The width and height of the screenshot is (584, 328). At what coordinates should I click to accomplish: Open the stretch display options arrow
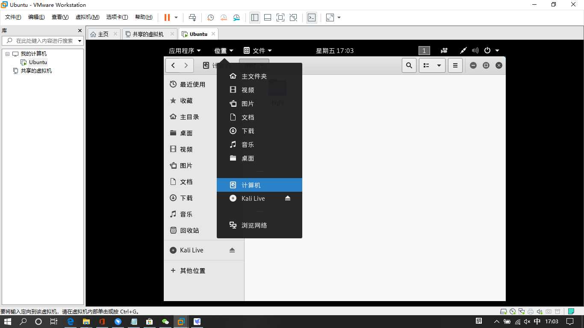(x=339, y=18)
